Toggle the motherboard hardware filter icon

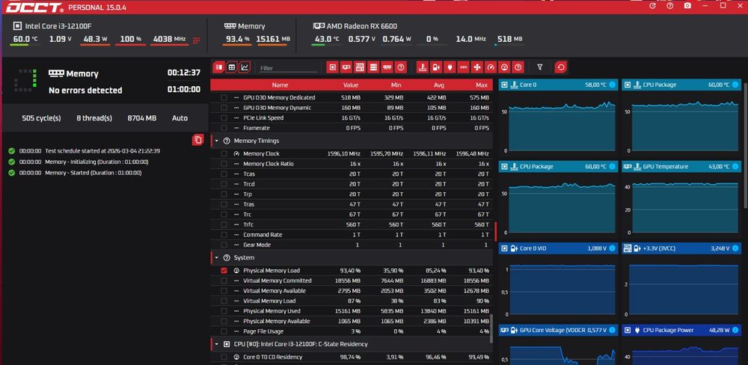point(361,67)
